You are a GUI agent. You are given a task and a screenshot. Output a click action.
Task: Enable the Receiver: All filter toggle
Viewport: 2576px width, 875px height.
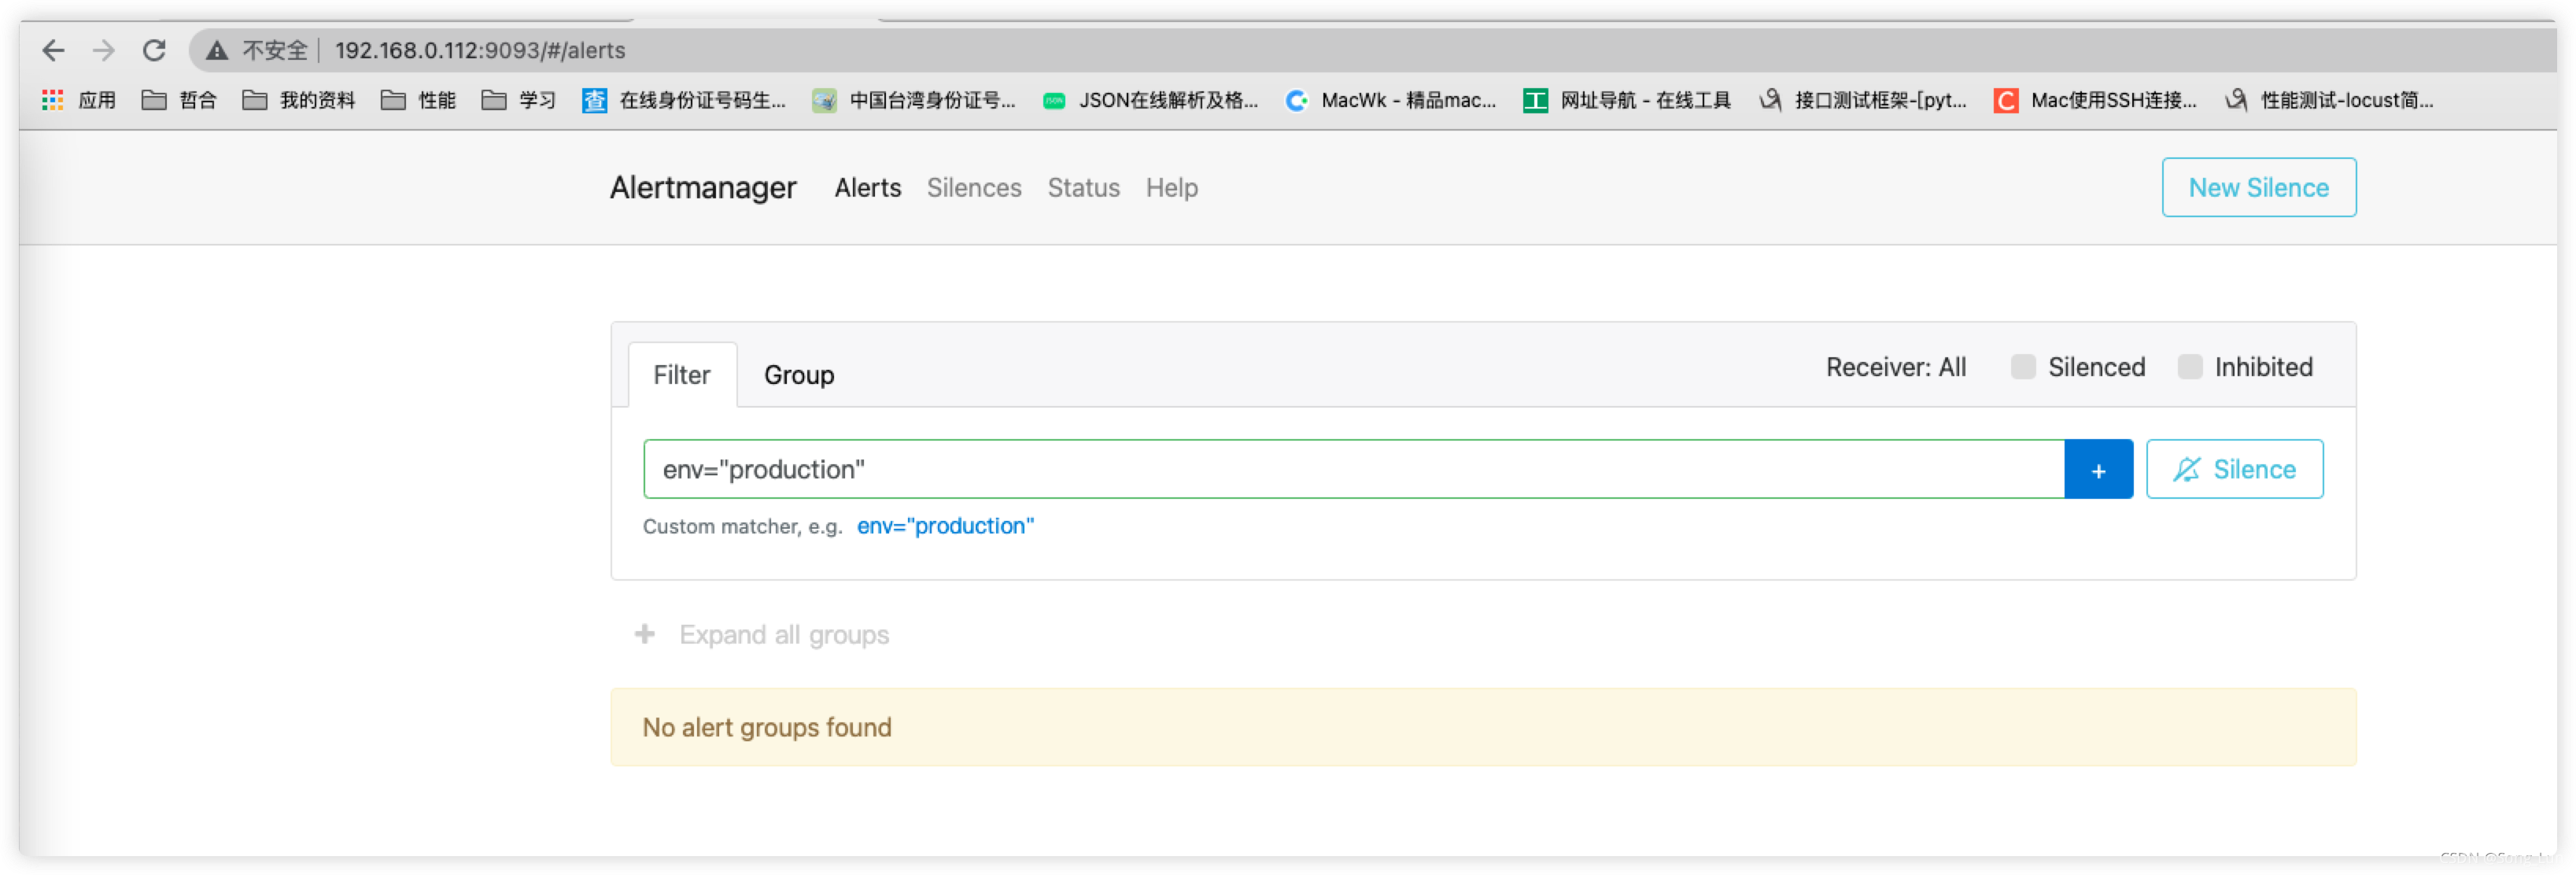pyautogui.click(x=1894, y=367)
